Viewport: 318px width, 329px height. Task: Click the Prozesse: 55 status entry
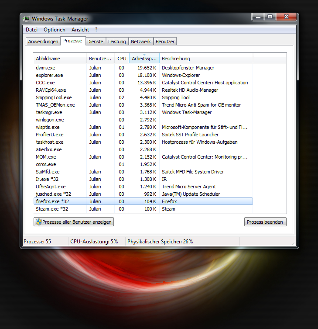[37, 242]
